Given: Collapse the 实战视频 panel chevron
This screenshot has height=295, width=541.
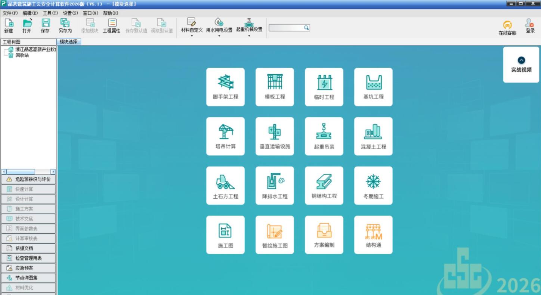Looking at the screenshot, I should click(x=521, y=60).
